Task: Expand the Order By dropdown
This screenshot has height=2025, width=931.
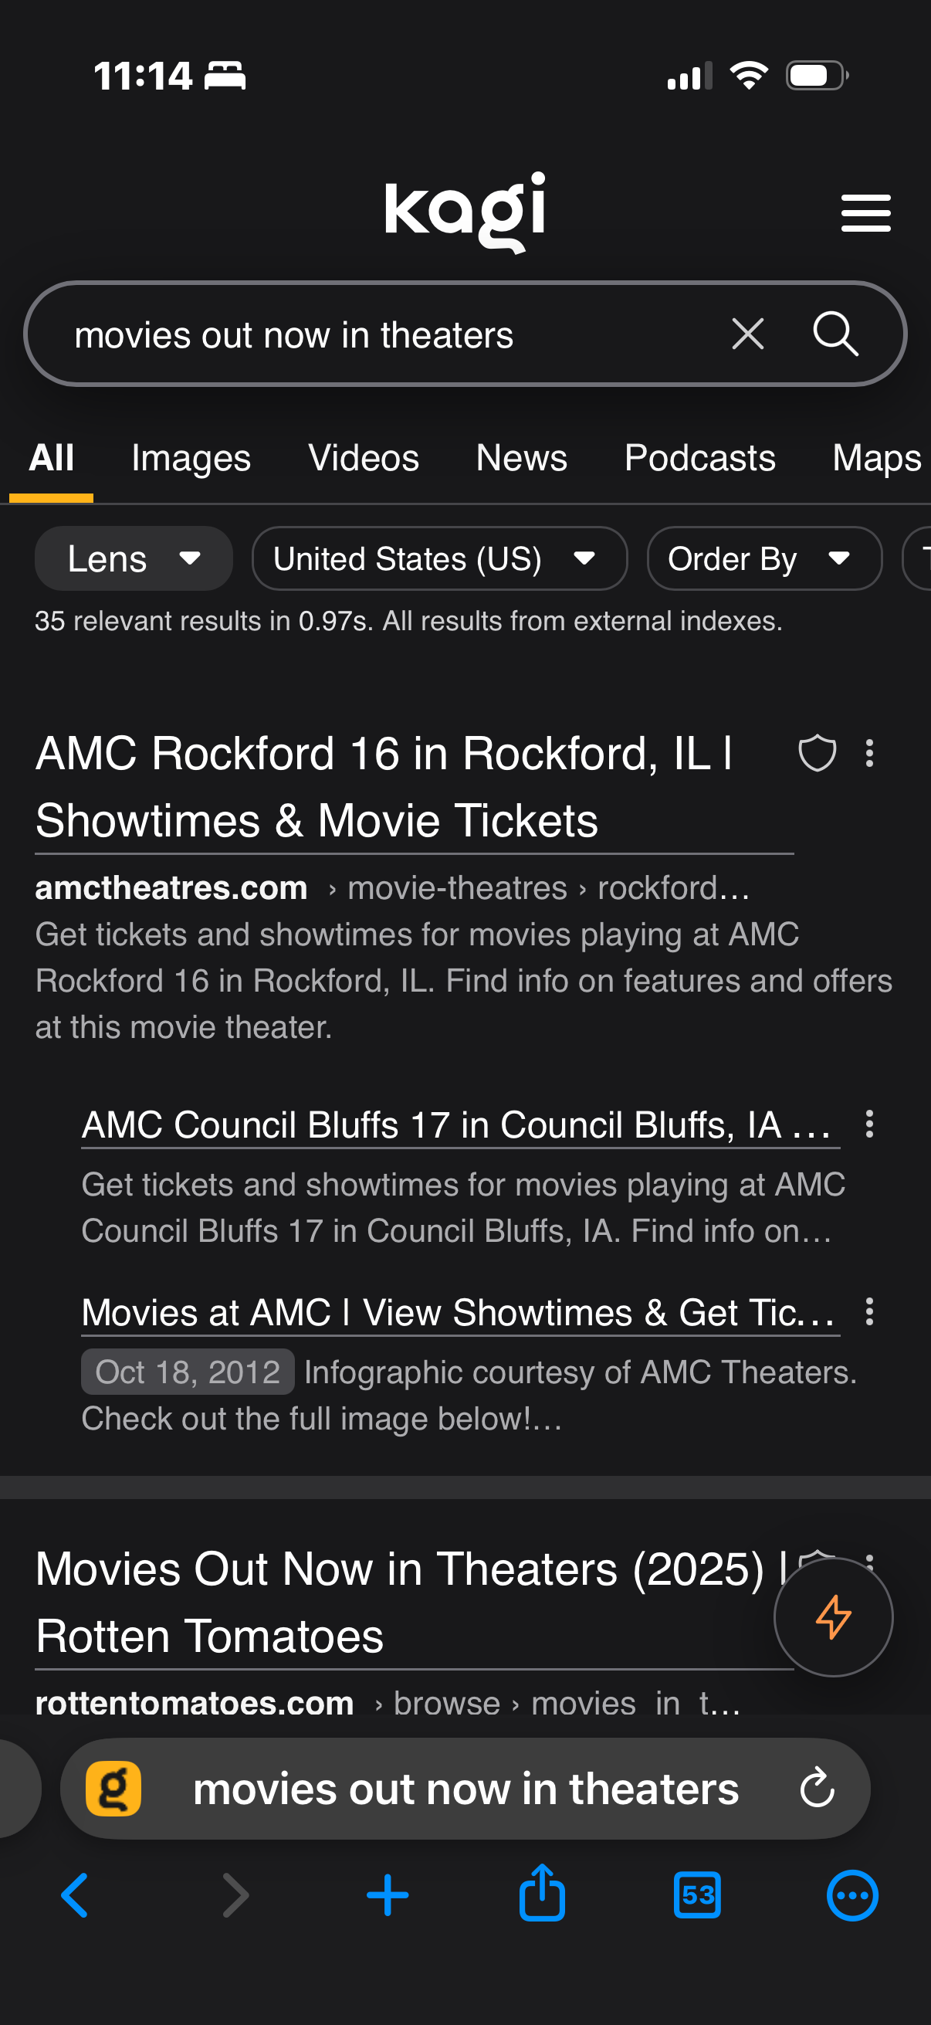Action: click(763, 559)
